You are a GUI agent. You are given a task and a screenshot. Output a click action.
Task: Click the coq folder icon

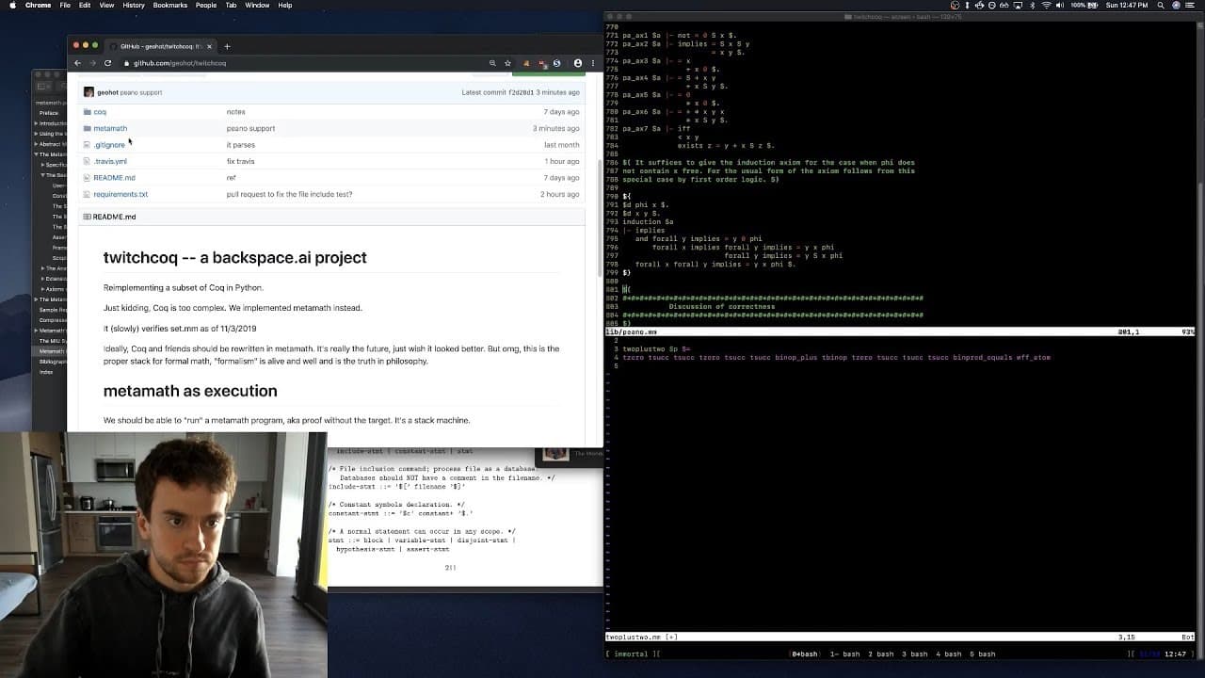pyautogui.click(x=88, y=112)
